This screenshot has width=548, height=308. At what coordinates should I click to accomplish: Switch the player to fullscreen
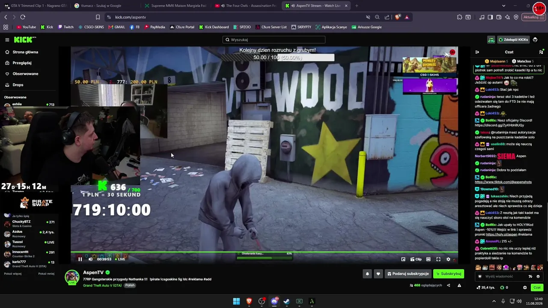click(x=438, y=259)
